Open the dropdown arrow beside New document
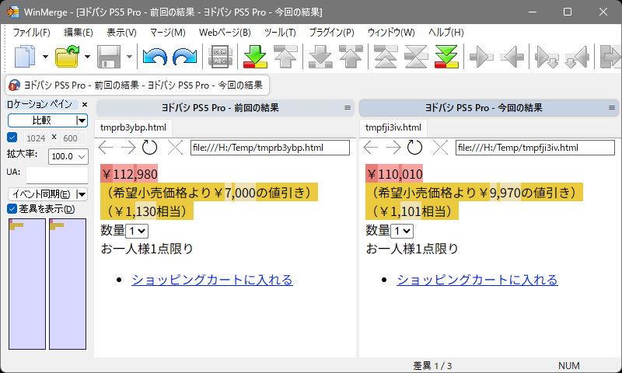 tap(45, 57)
